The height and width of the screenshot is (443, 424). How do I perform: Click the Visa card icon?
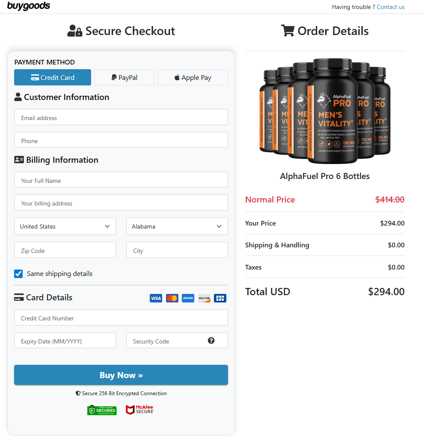[156, 298]
